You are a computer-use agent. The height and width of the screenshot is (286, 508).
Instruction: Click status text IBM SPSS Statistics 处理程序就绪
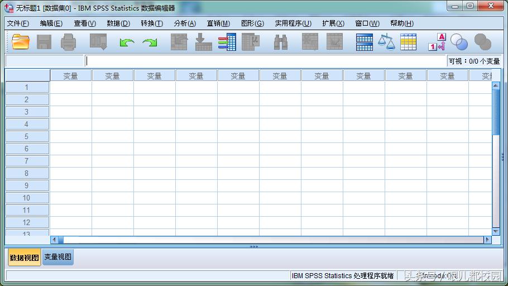point(343,275)
